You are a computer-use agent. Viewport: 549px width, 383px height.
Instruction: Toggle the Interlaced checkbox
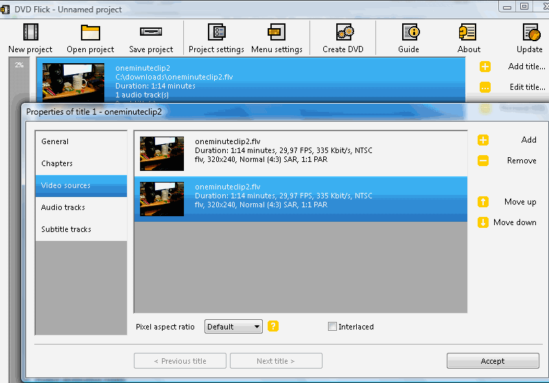coord(332,326)
